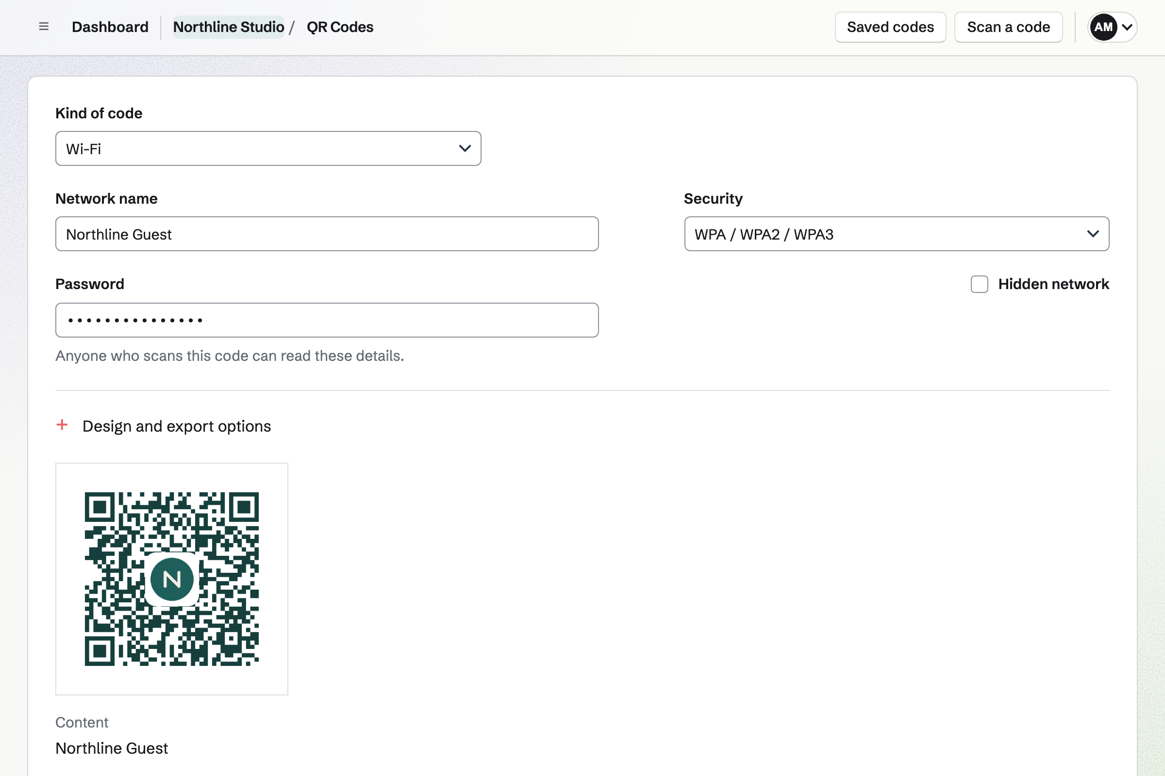Click the 'Northline Guest' content text
This screenshot has width=1165, height=776.
(x=112, y=748)
